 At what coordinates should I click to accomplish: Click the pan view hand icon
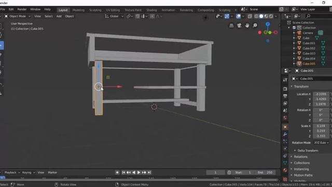tap(247, 25)
